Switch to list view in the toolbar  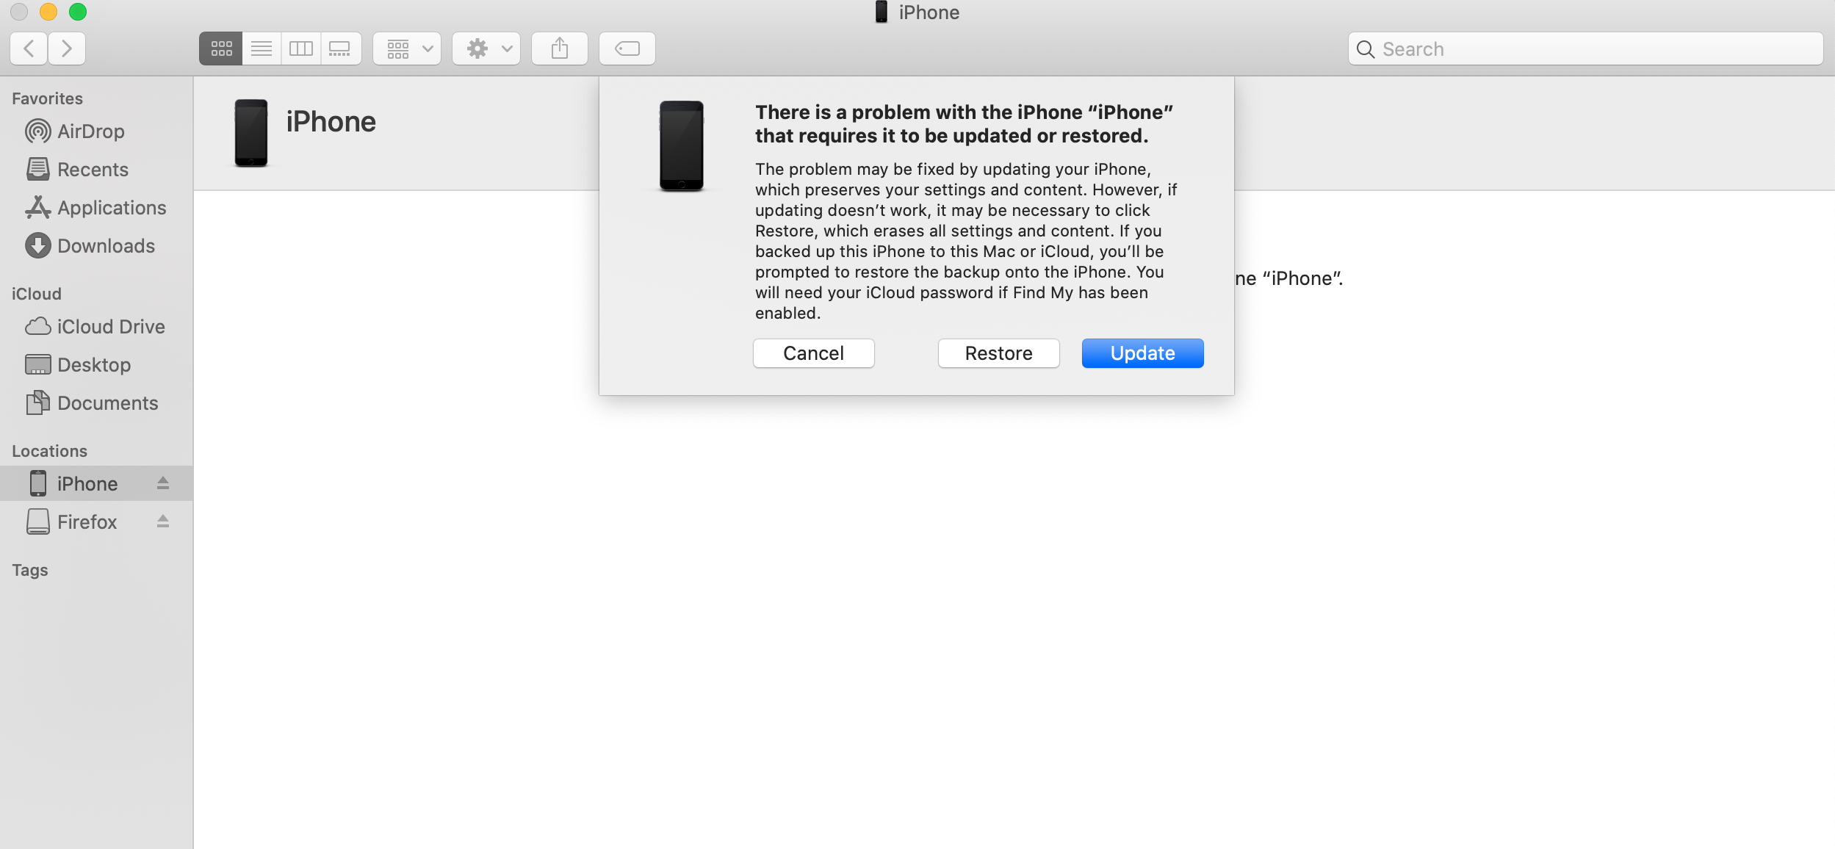click(262, 48)
